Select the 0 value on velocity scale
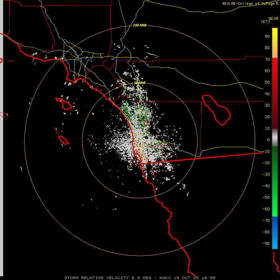The image size is (280, 280). (268, 140)
